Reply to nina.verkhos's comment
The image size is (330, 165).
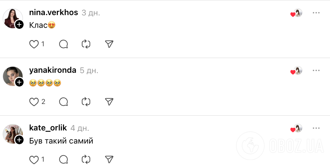pyautogui.click(x=64, y=44)
